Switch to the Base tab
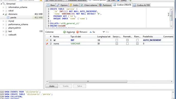The image size is (176, 99). point(51,5)
